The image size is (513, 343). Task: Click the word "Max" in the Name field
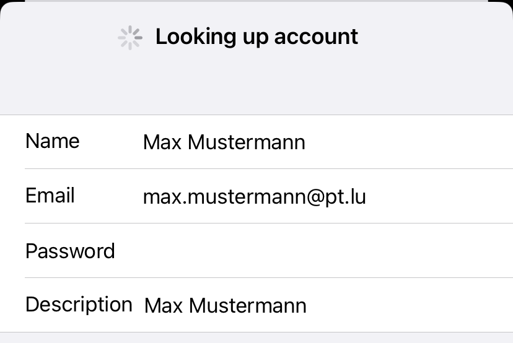point(162,142)
